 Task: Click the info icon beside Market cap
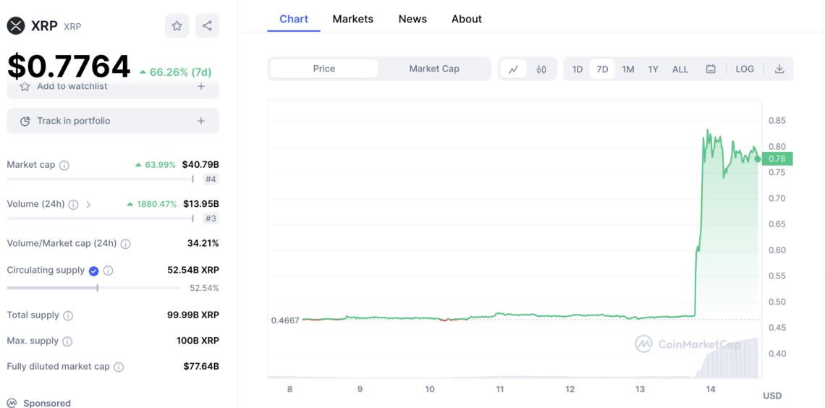click(x=64, y=165)
